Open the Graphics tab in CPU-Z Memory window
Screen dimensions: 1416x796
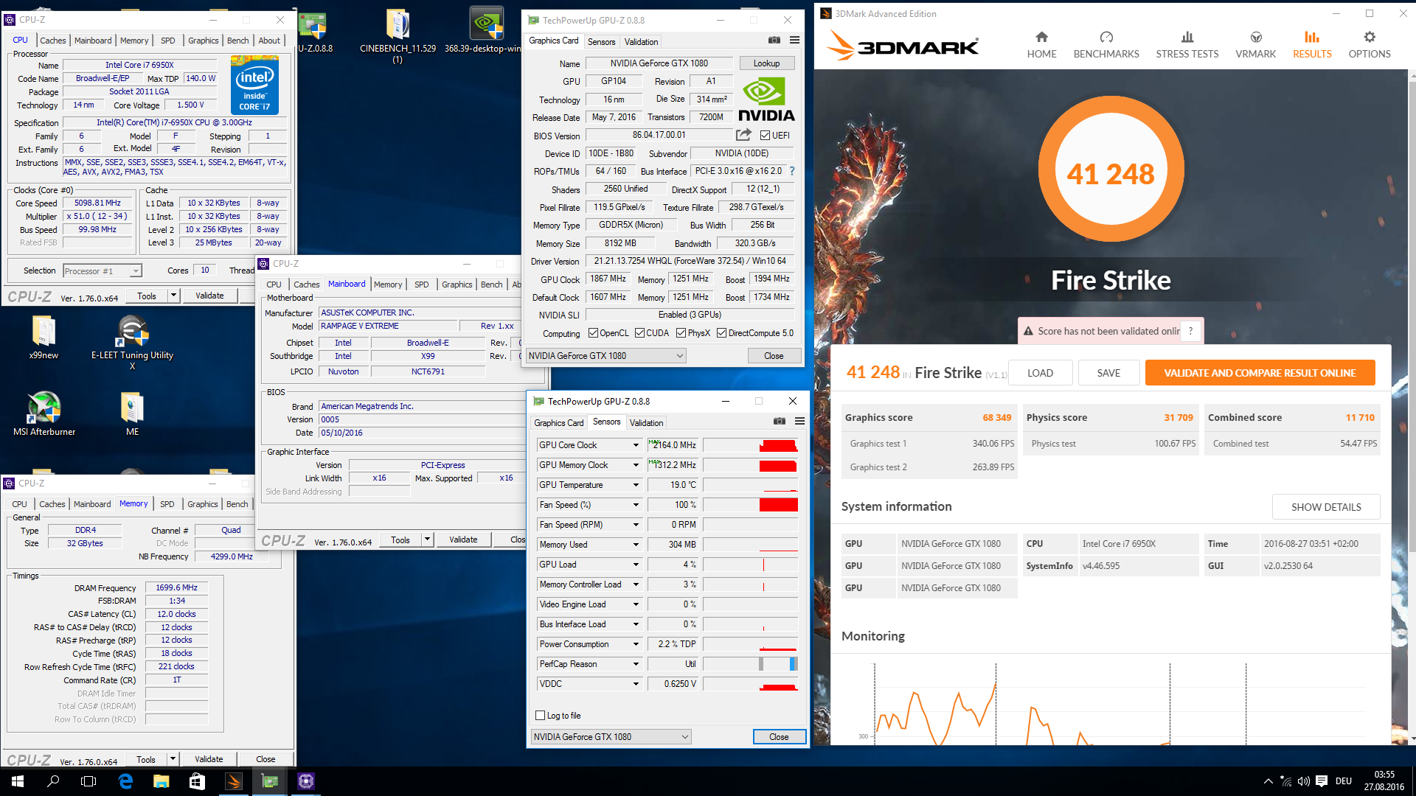202,504
